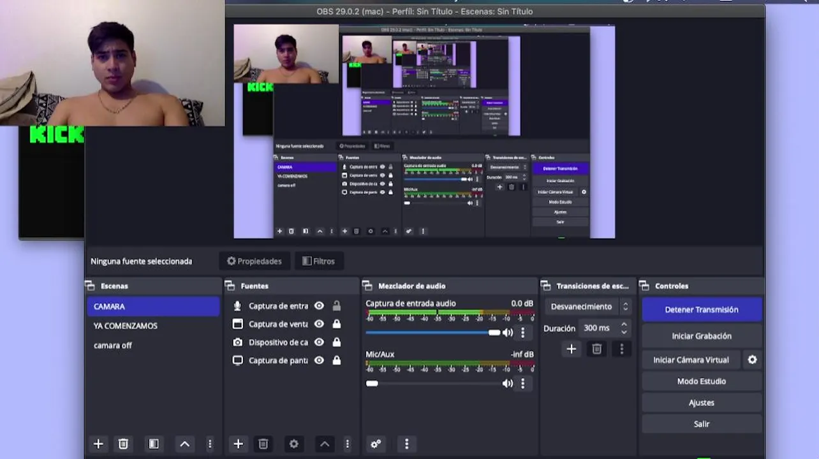Open Ajustes settings

702,403
